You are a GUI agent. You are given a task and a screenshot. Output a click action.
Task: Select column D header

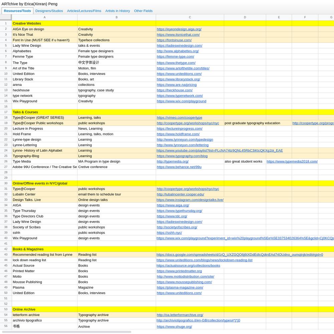(245, 17)
